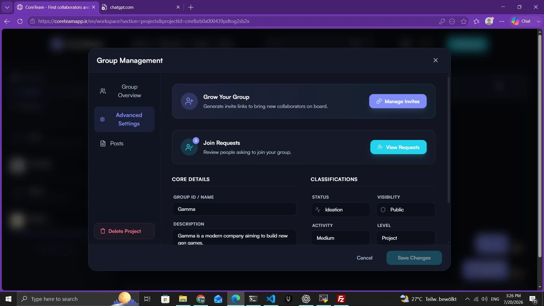The image size is (544, 306).
Task: Click the site info lock icon
Action: pos(33,21)
